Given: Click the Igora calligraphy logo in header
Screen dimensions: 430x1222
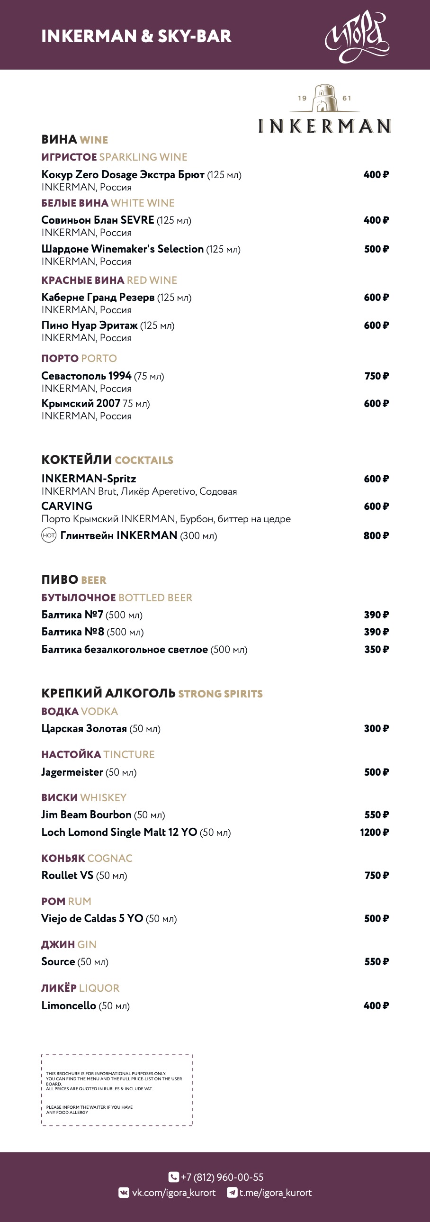Looking at the screenshot, I should point(357,36).
